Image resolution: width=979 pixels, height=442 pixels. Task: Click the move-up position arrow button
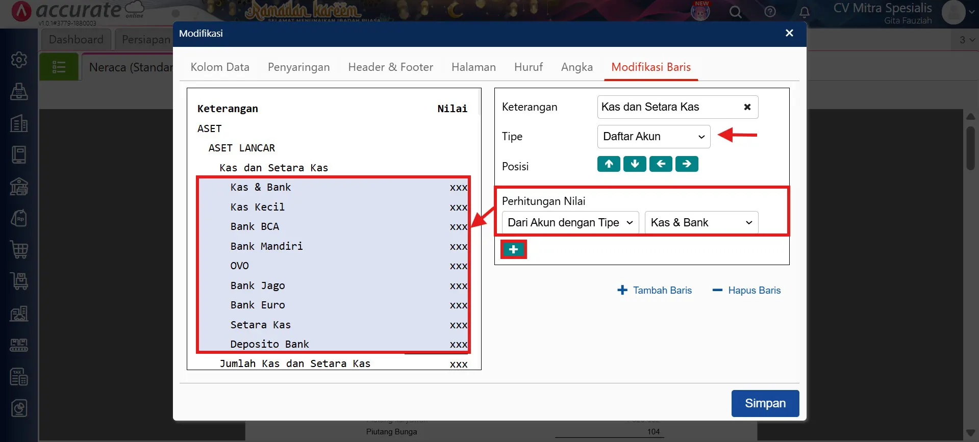click(x=609, y=164)
